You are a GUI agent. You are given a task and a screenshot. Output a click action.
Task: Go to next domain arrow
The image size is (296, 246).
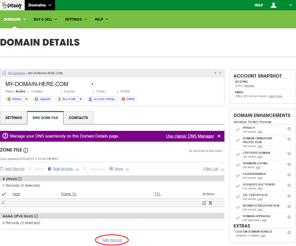(x=220, y=73)
